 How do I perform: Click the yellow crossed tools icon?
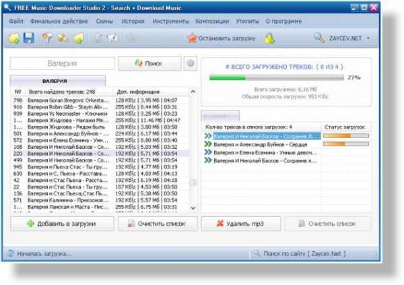click(63, 38)
